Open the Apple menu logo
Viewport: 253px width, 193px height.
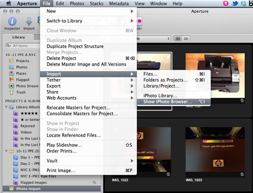[9, 3]
